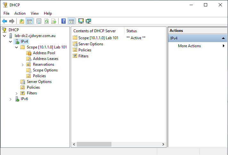This screenshot has width=228, height=155.
Task: Collapse the IPv4 tree node
Action: (x=11, y=41)
